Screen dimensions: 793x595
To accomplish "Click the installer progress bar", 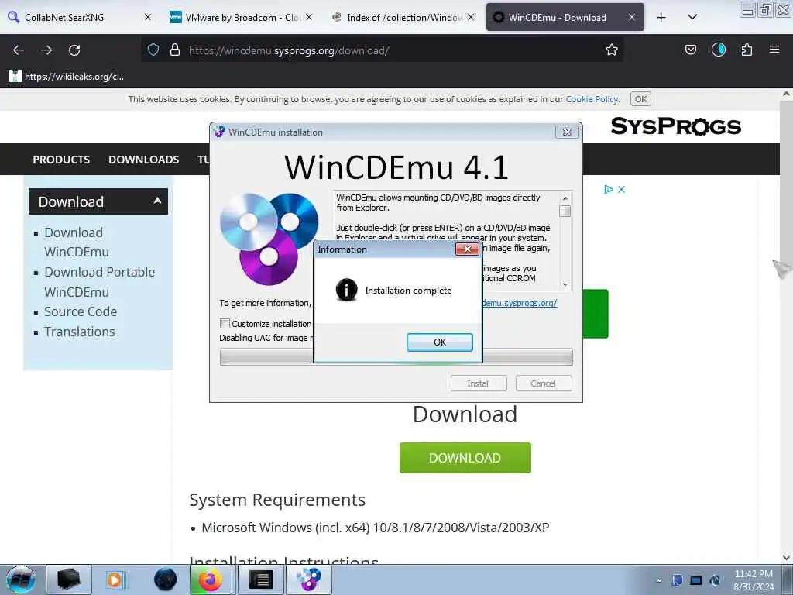I will 396,356.
